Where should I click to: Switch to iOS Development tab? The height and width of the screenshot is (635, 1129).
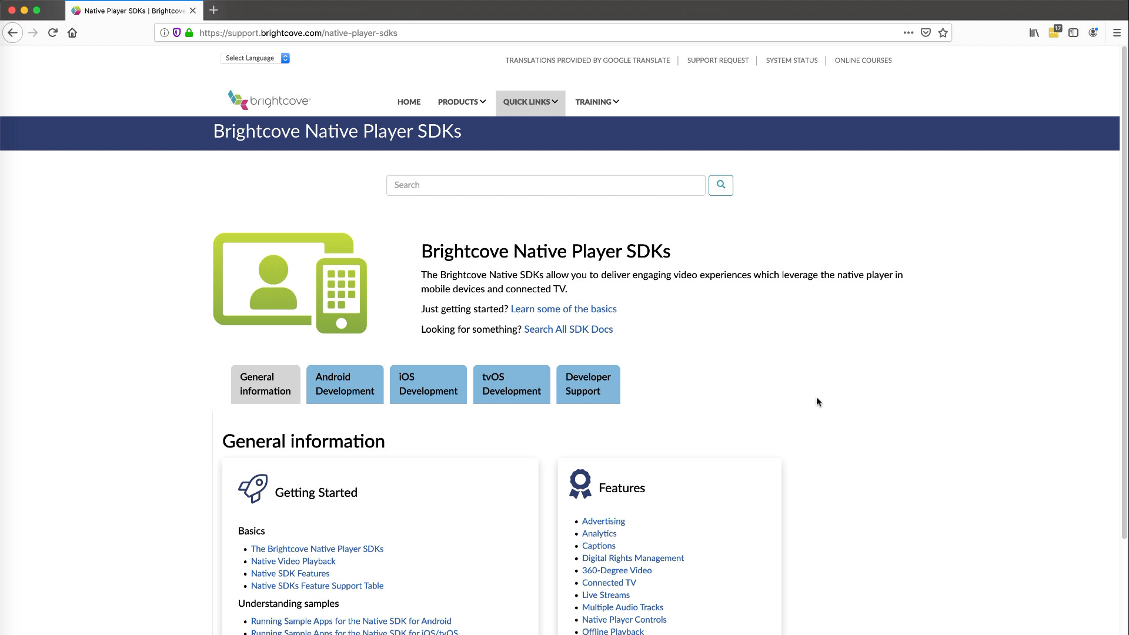coord(428,385)
